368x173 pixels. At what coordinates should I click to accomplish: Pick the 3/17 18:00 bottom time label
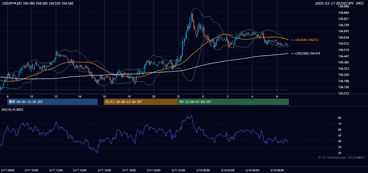pyautogui.click(x=129, y=170)
